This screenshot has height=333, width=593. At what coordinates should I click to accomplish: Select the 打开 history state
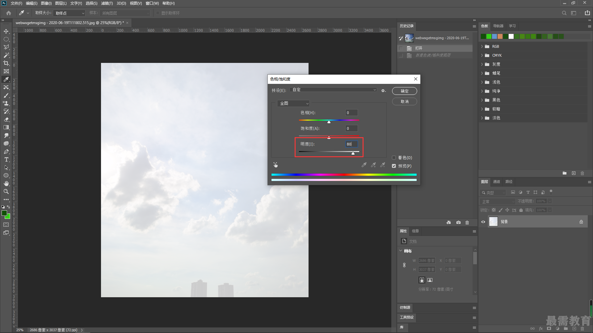tap(435, 48)
